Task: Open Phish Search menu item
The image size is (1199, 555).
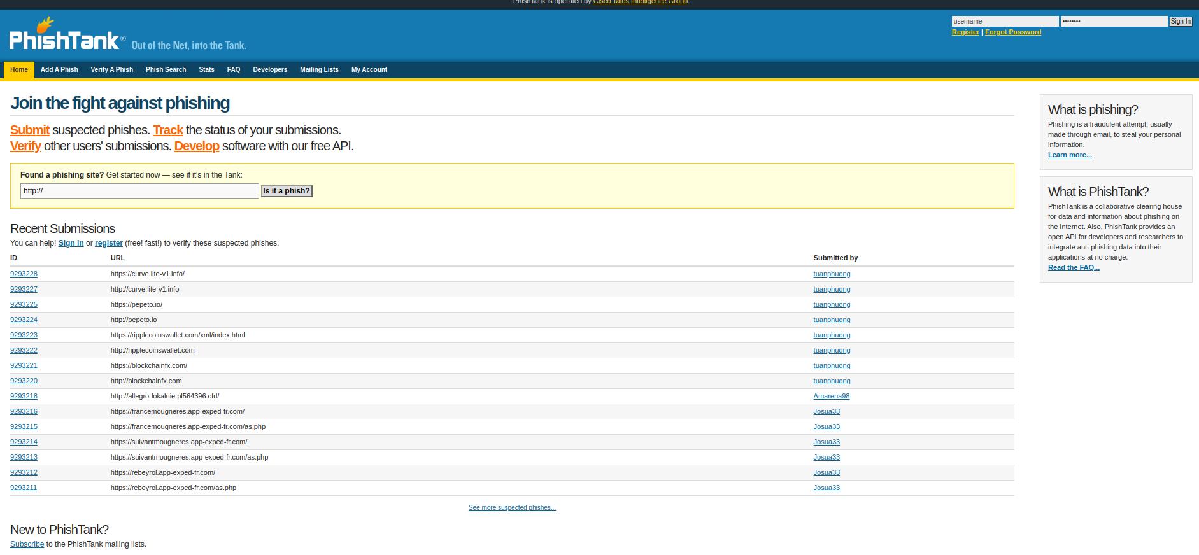Action: click(166, 70)
